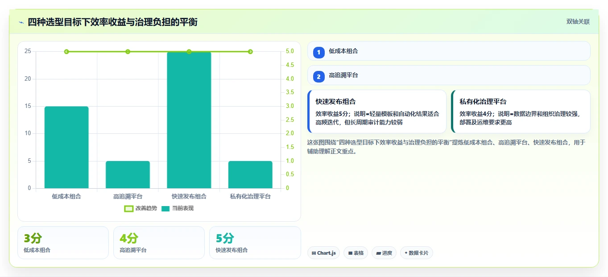Click the 快速发布组合 bar in the chart

[189, 120]
